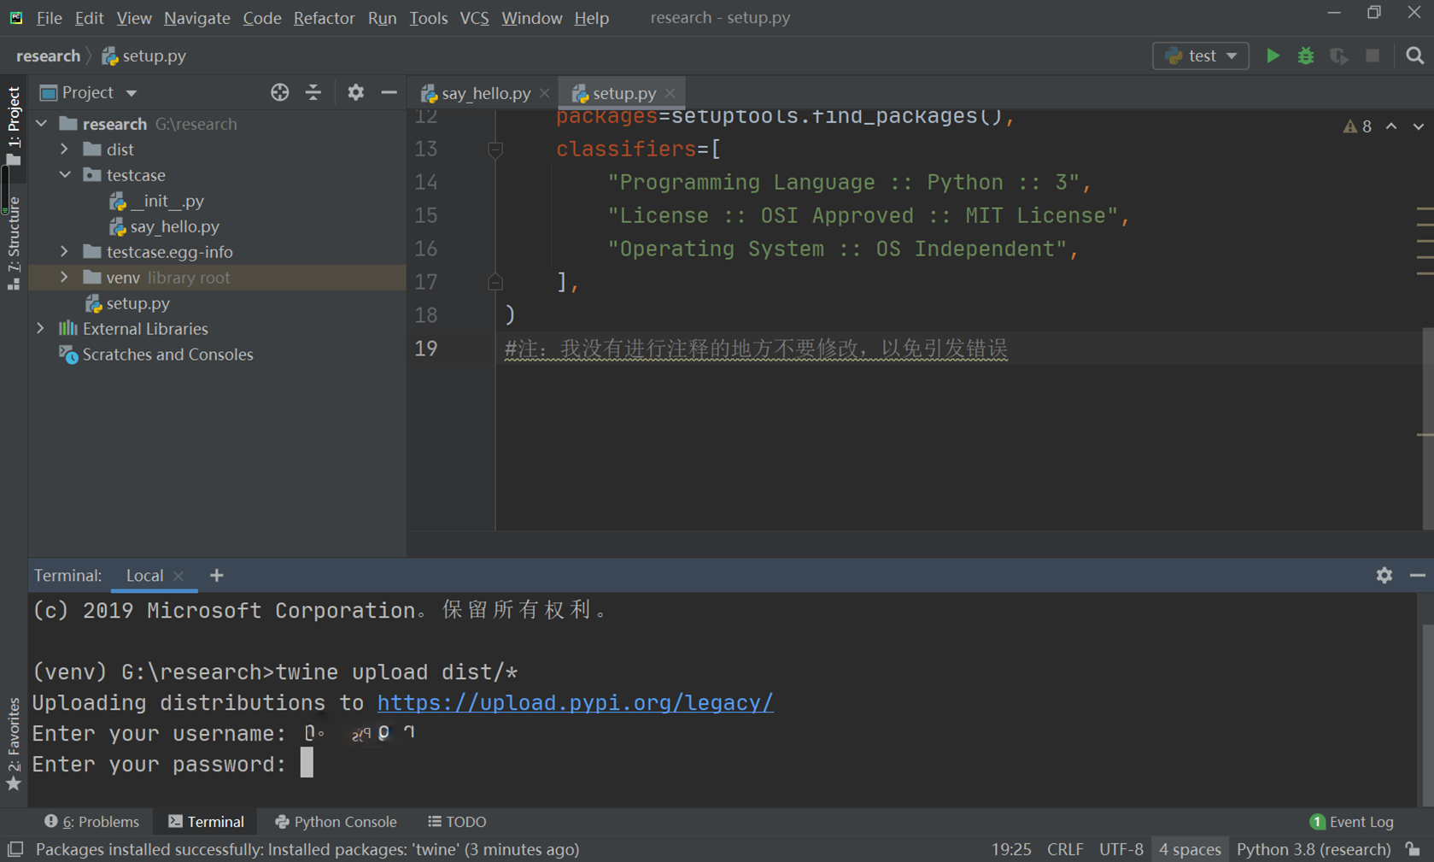Select say_hello.py in the project tree
1434x862 pixels.
click(165, 226)
